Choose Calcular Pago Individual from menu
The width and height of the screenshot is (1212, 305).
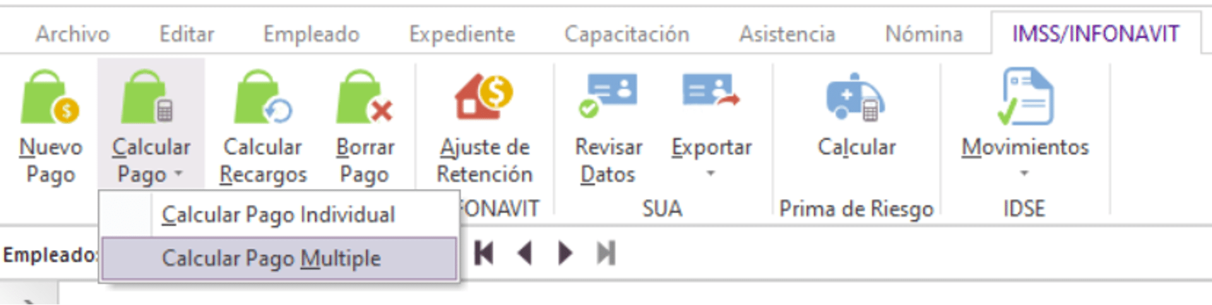point(278,215)
